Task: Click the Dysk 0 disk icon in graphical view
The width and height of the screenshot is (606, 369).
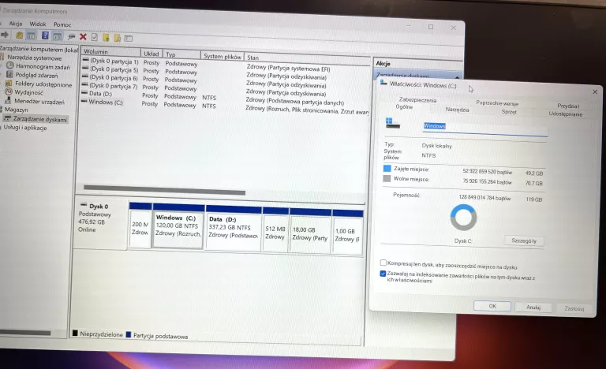Action: [84, 205]
